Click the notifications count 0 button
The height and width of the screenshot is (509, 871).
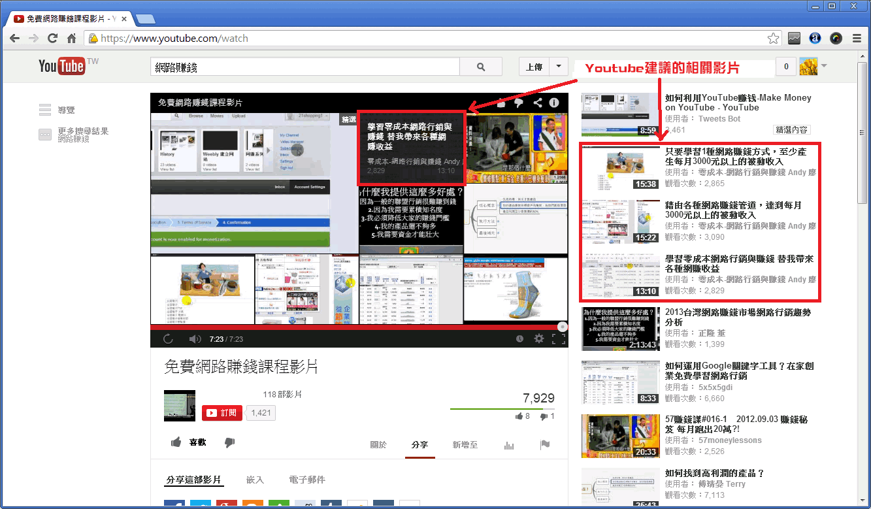[x=785, y=67]
